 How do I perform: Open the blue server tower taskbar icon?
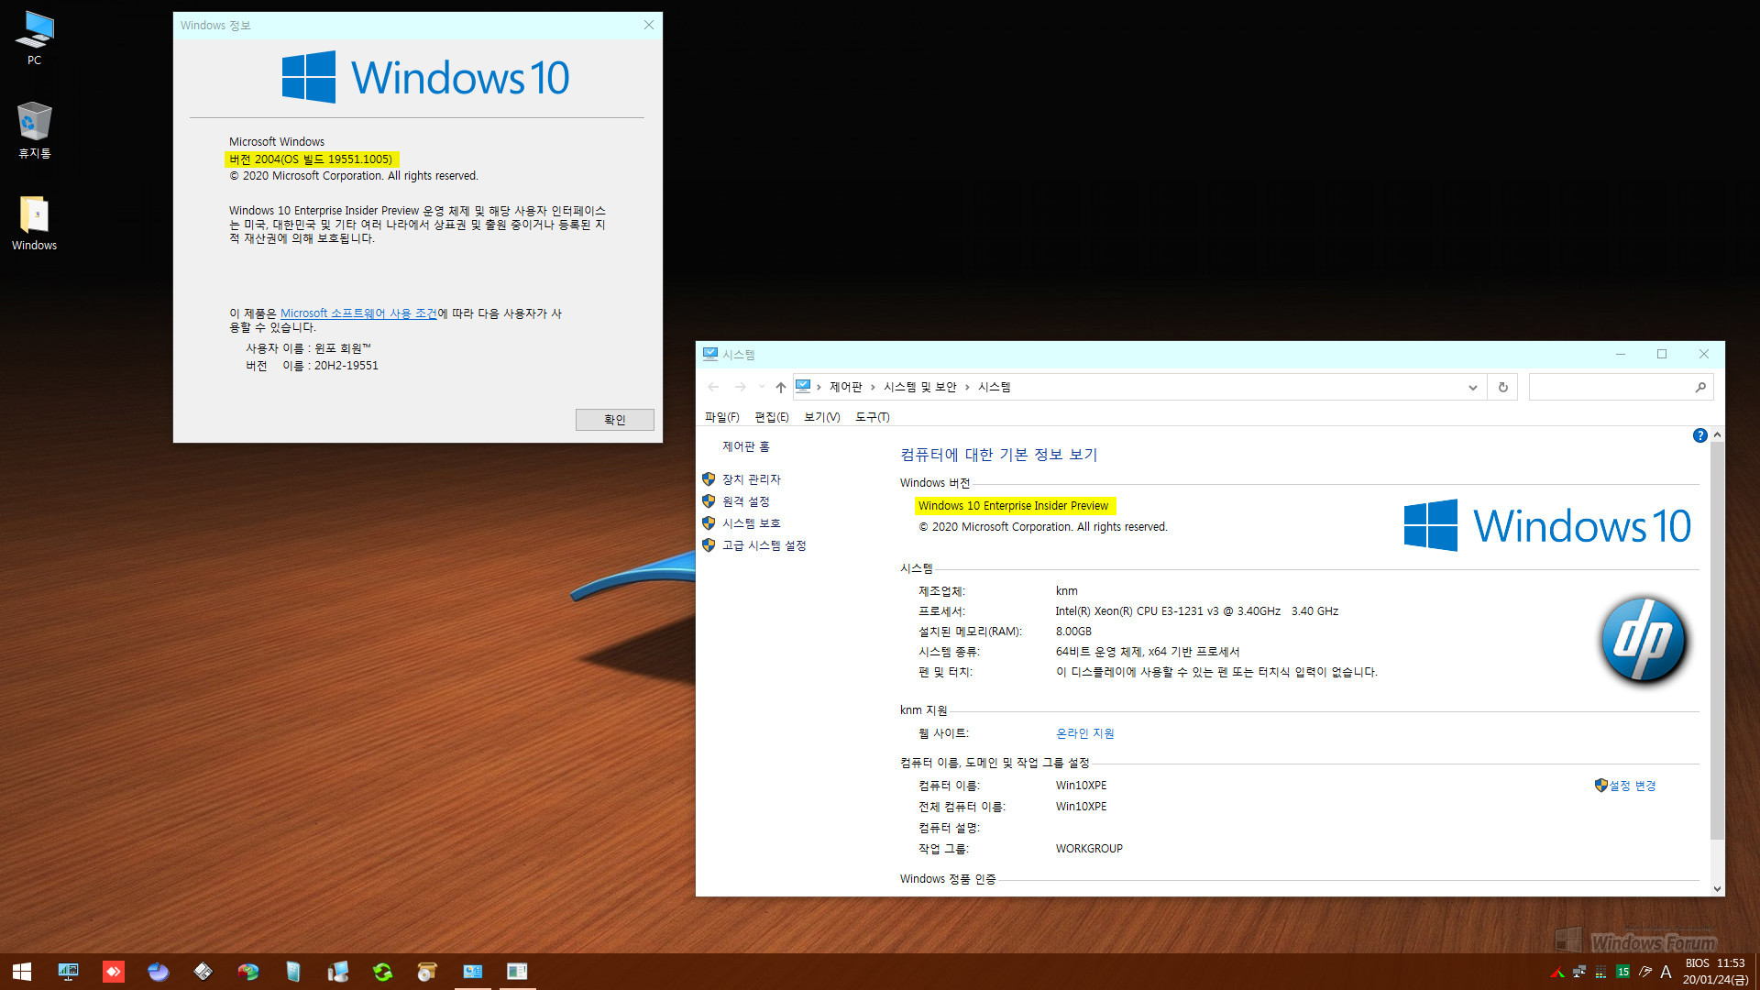[x=292, y=972]
